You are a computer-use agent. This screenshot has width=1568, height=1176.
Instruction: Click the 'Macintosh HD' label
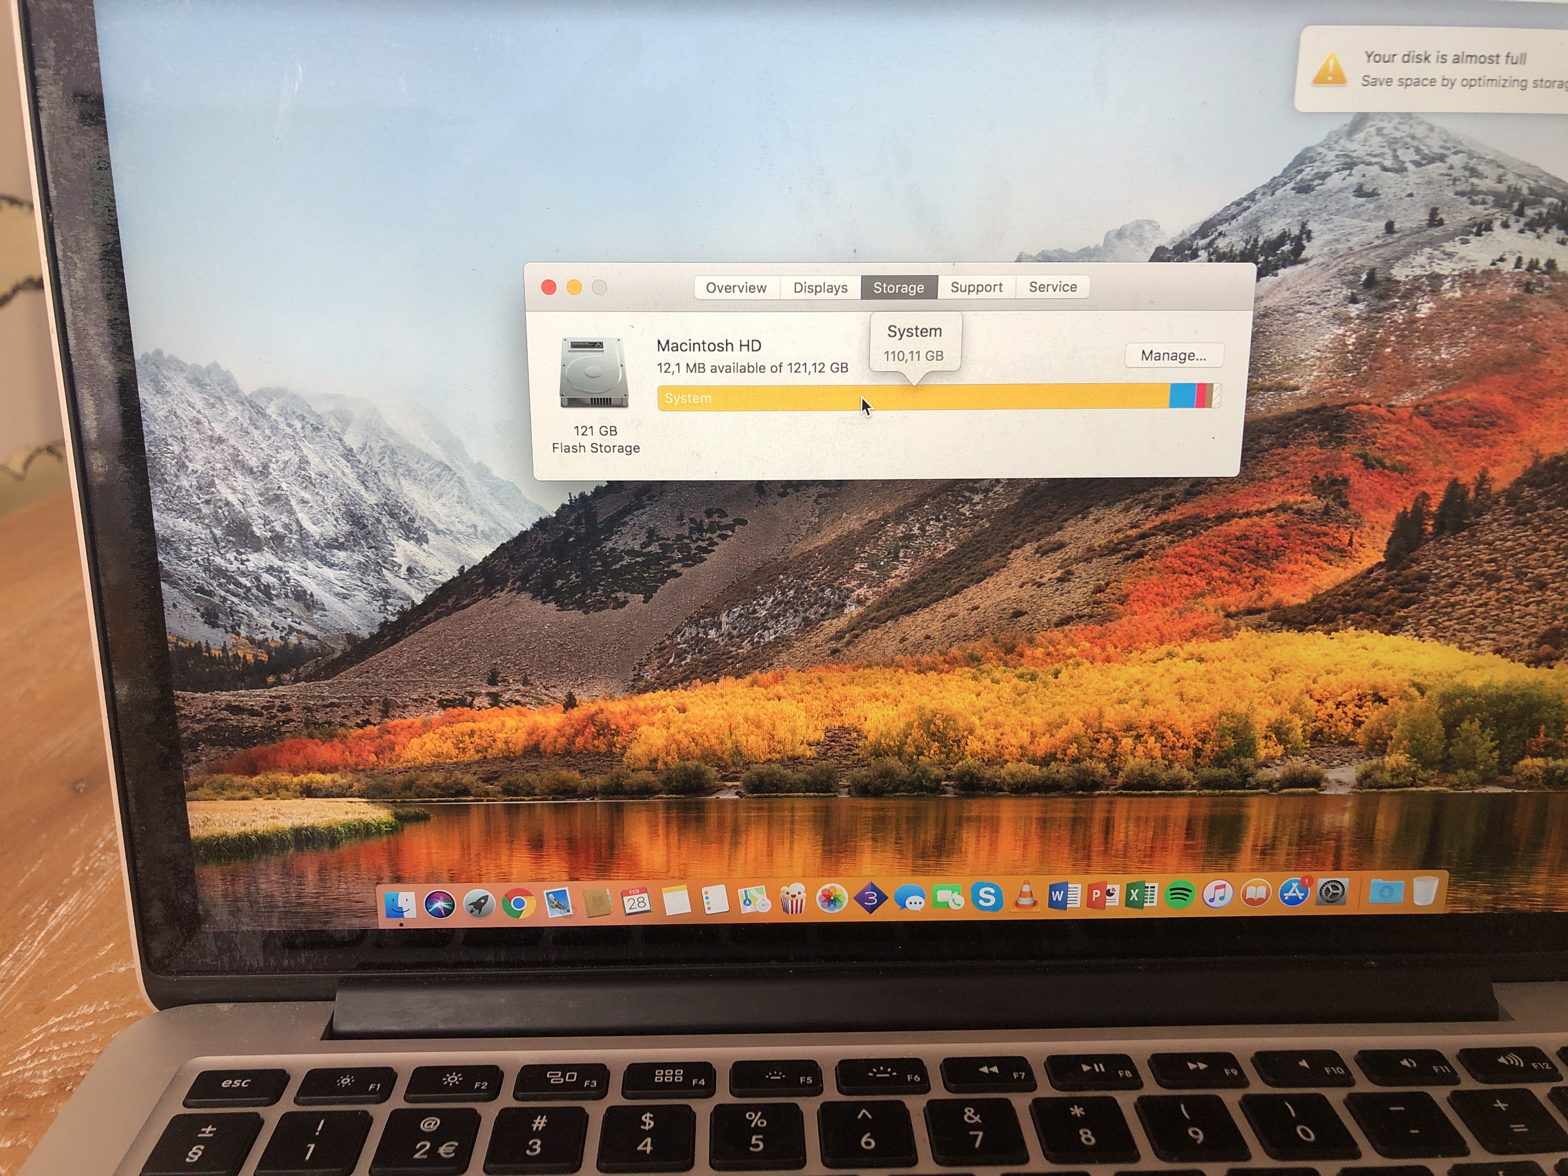pyautogui.click(x=709, y=346)
